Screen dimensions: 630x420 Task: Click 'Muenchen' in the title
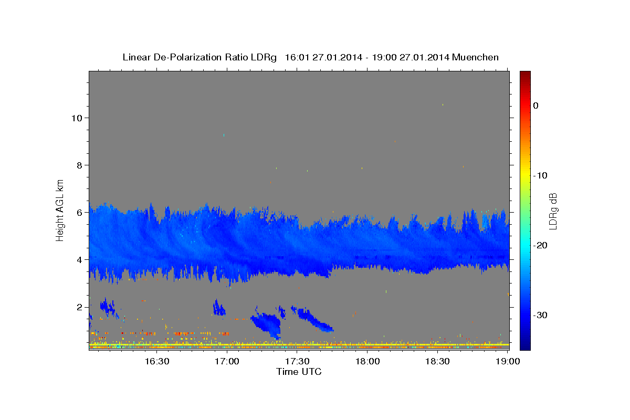(x=476, y=57)
